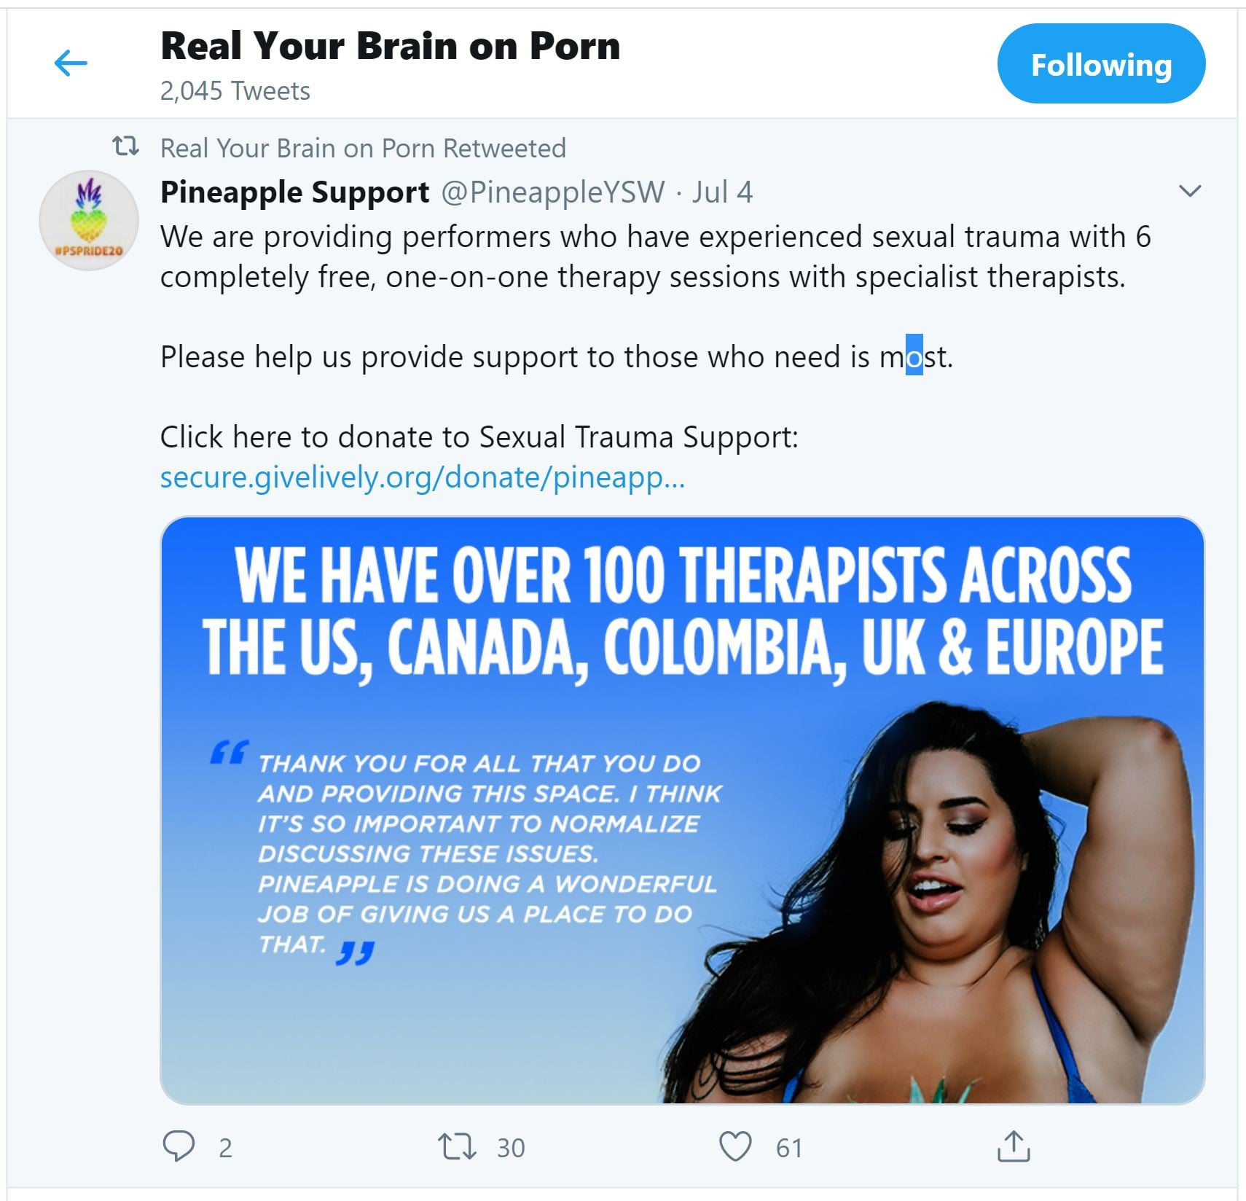The image size is (1246, 1201).
Task: Click the Real Your Brain on Porn header title
Action: [x=390, y=46]
